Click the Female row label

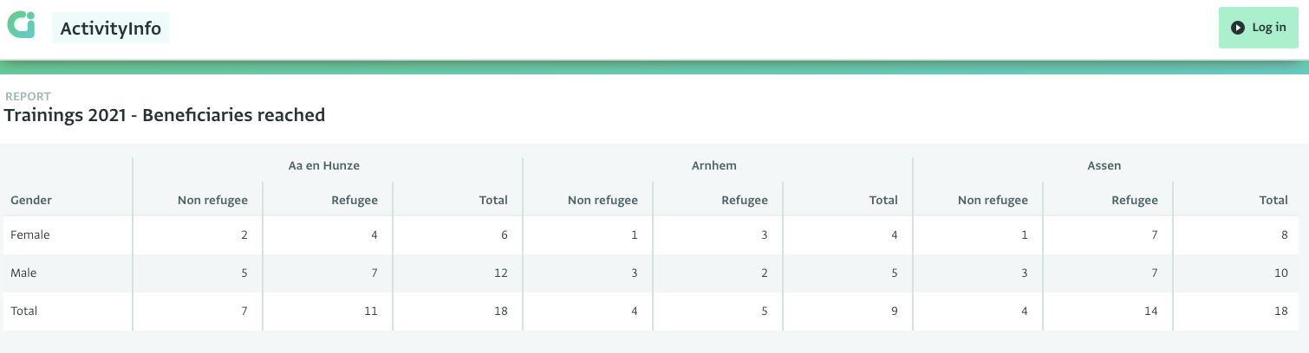(x=30, y=234)
